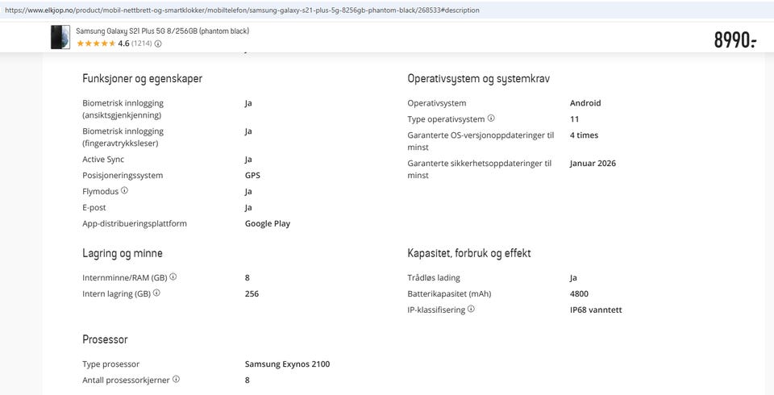Select Biometrisk innlogging (ansiktsgjenkjenning) label

click(x=123, y=109)
